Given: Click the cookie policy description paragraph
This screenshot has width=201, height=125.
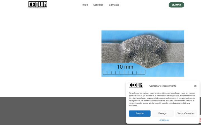Looking at the screenshot, I should tap(162, 99).
